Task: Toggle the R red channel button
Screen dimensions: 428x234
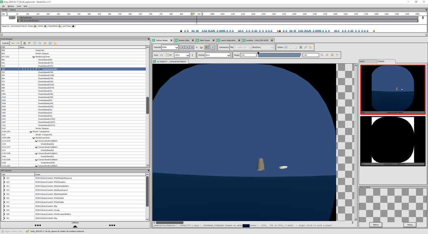Action: tap(182, 47)
